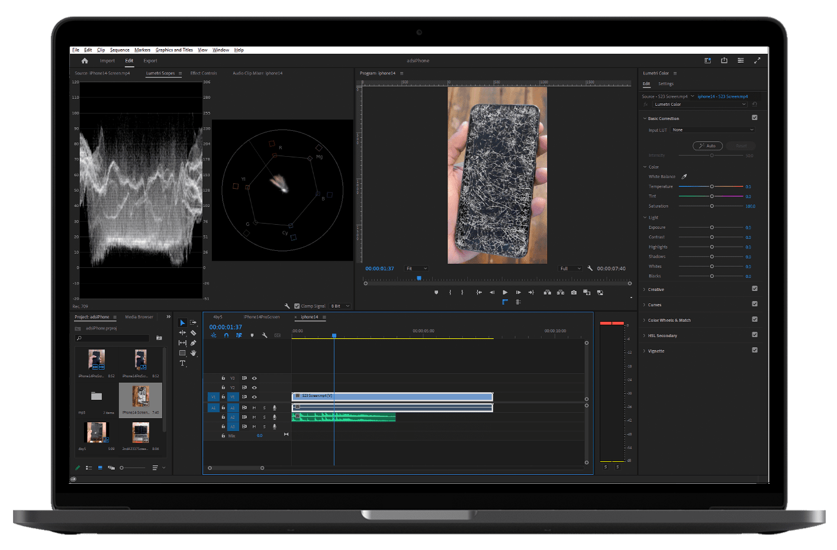Screen dimensions: 837x550
Task: Click the Lift button
Action: [x=547, y=292]
